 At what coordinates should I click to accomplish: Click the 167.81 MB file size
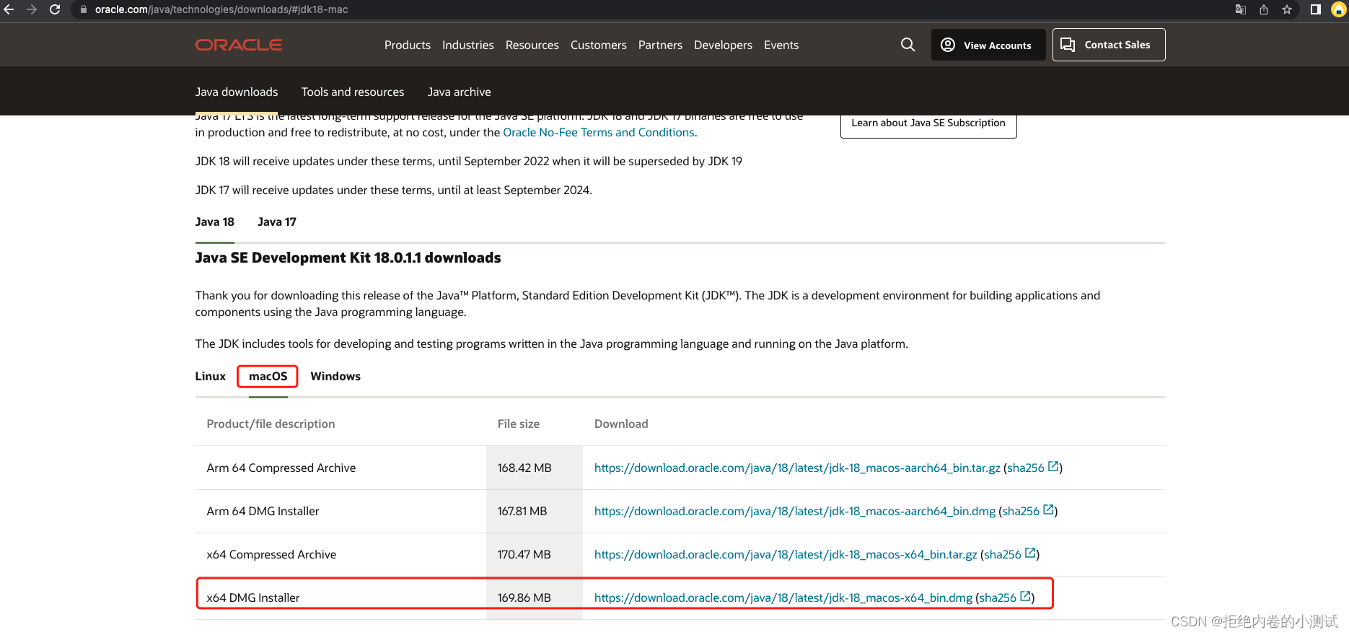pyautogui.click(x=522, y=511)
